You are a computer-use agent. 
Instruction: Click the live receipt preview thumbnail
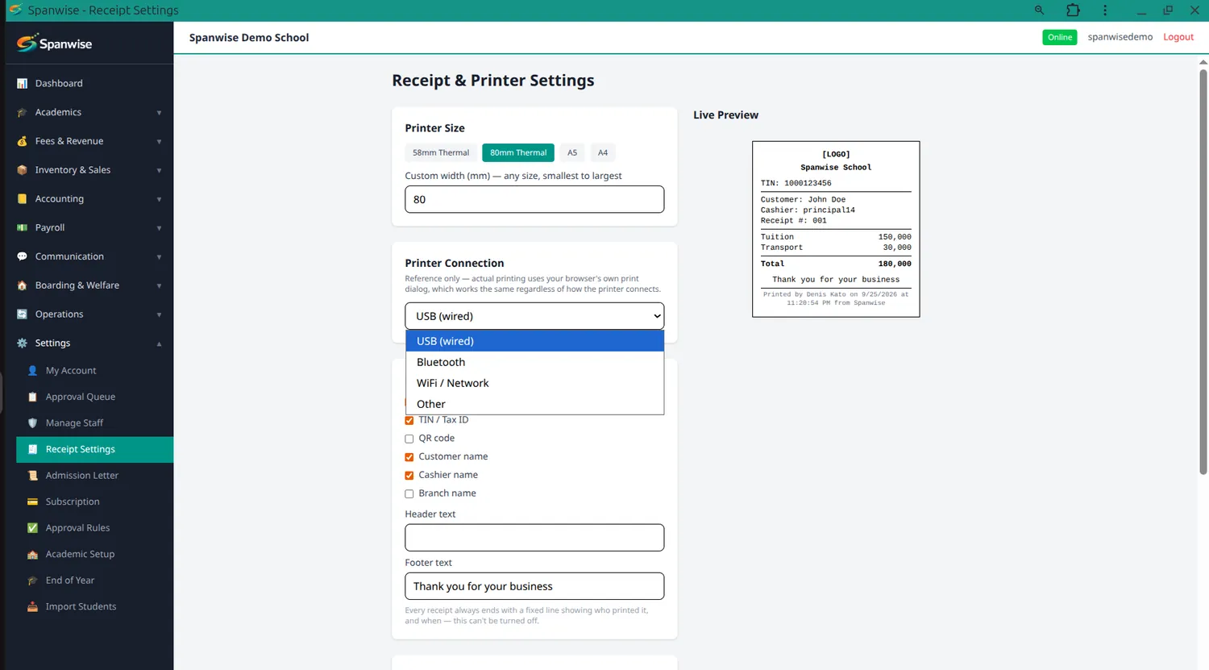(x=836, y=229)
